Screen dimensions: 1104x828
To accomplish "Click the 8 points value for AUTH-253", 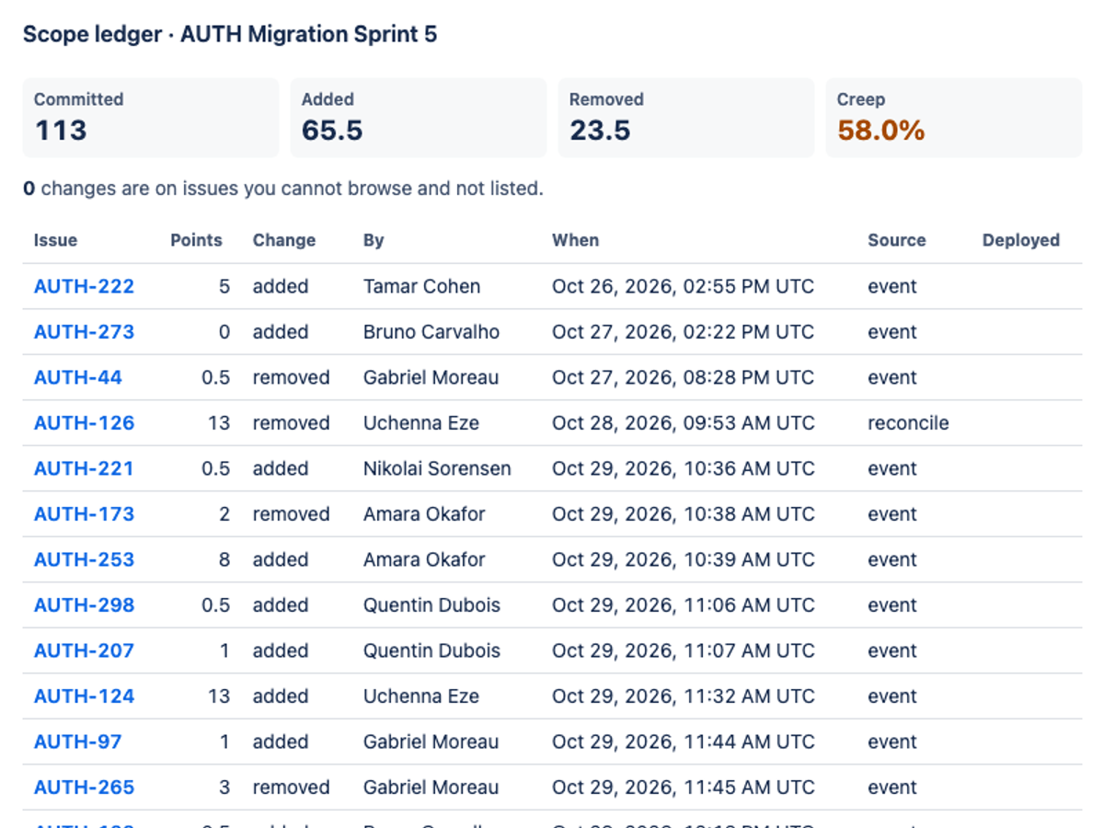I will pyautogui.click(x=224, y=559).
